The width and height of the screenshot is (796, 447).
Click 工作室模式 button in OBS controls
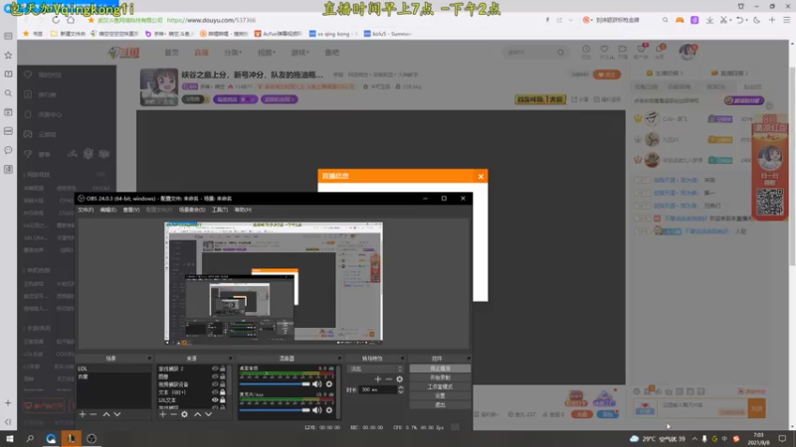click(x=440, y=386)
